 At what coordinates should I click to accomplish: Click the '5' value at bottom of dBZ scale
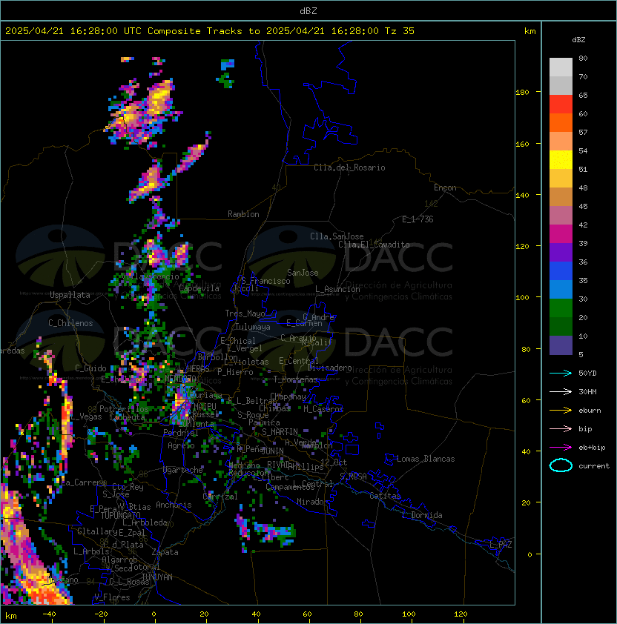point(581,354)
